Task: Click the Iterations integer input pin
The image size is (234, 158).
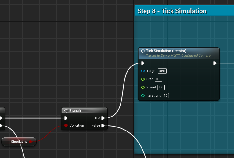Action: click(x=143, y=95)
